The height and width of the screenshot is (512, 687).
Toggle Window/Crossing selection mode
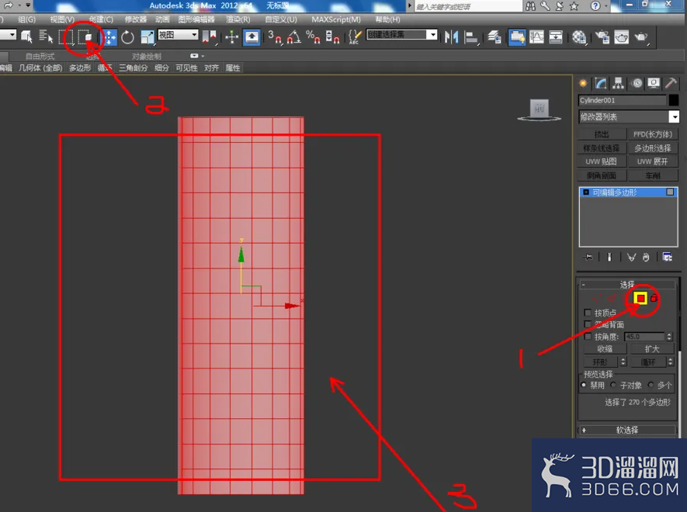(85, 36)
